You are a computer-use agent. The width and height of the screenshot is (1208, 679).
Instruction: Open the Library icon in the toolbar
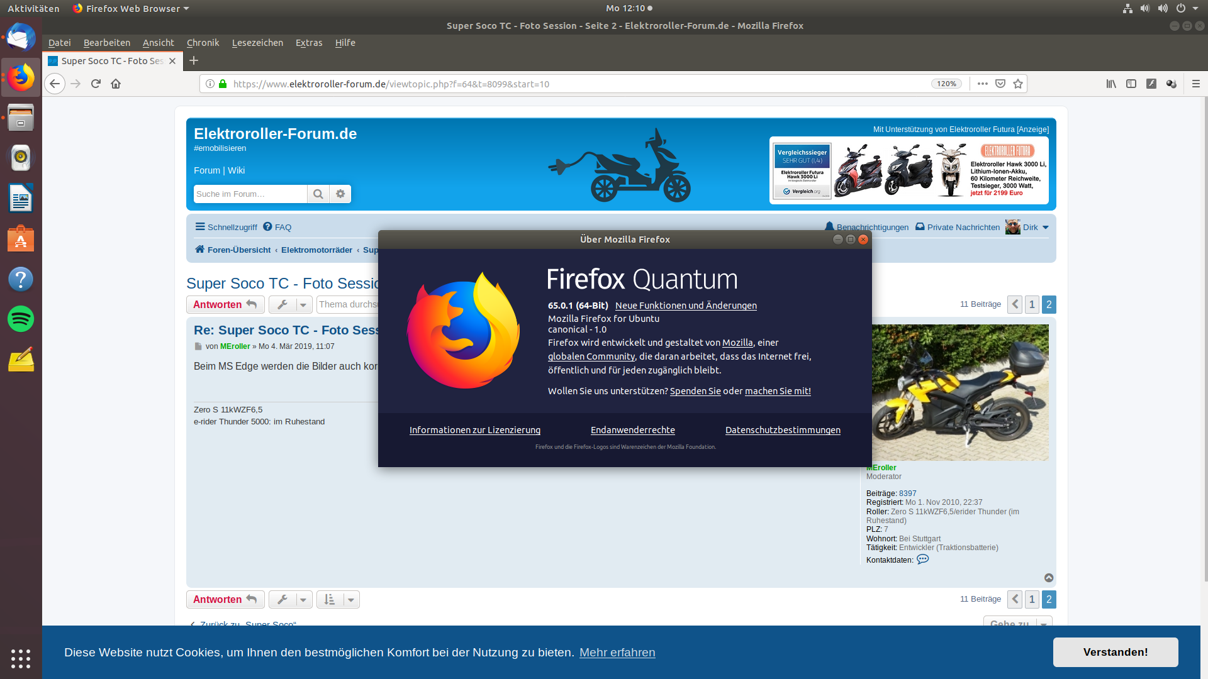coord(1111,84)
